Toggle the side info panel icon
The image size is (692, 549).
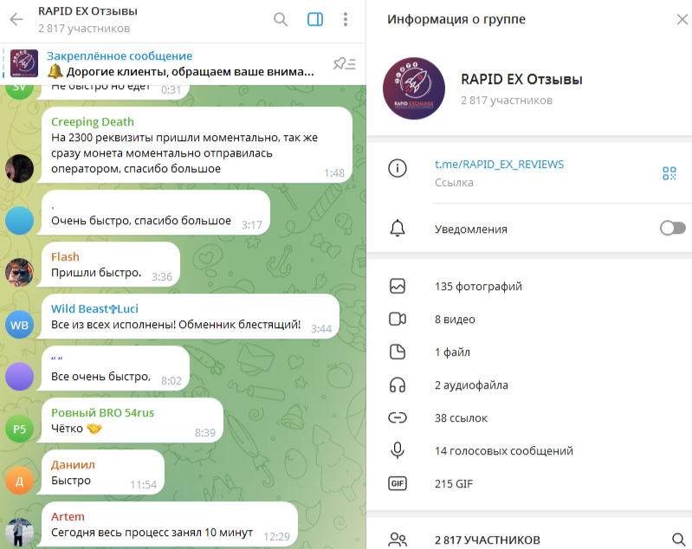[x=315, y=19]
